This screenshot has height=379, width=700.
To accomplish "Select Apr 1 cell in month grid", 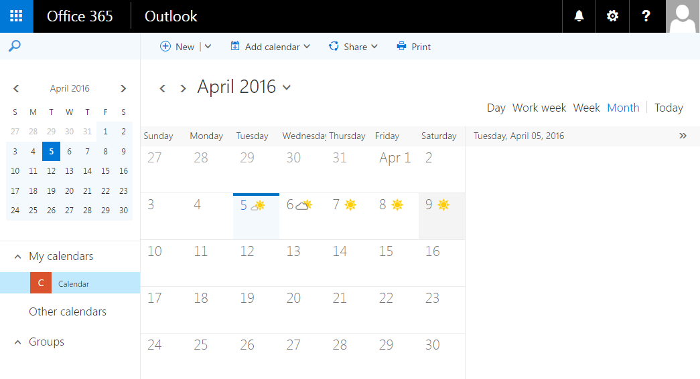I will click(x=395, y=169).
